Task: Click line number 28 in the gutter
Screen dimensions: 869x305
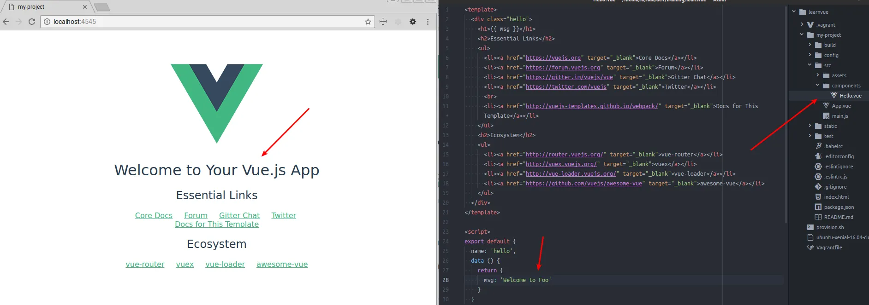Action: tap(446, 280)
